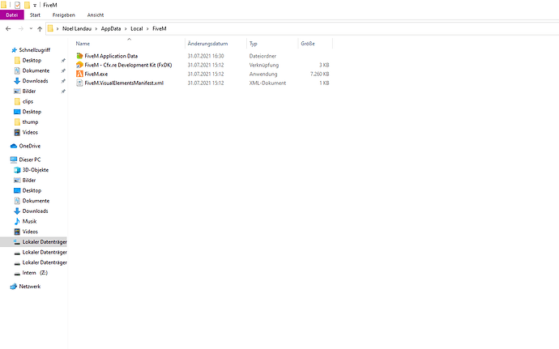Sort by the Typ column header
Image resolution: width=559 pixels, height=349 pixels.
253,44
